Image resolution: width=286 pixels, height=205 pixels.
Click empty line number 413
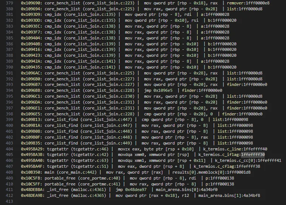9,201
